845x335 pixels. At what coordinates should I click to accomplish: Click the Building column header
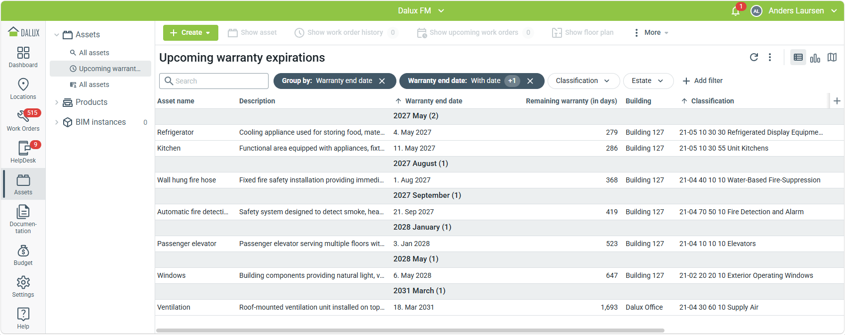tap(638, 101)
